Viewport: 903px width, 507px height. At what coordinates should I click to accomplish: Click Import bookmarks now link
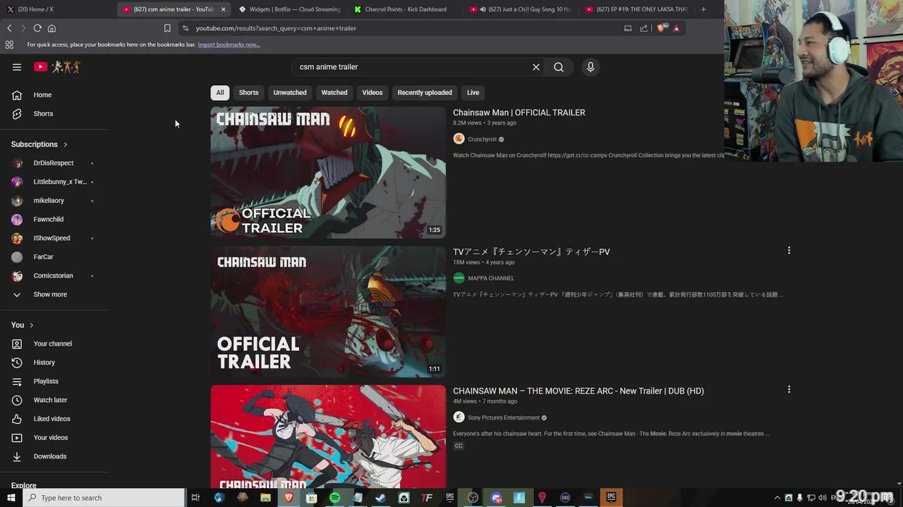click(x=229, y=44)
